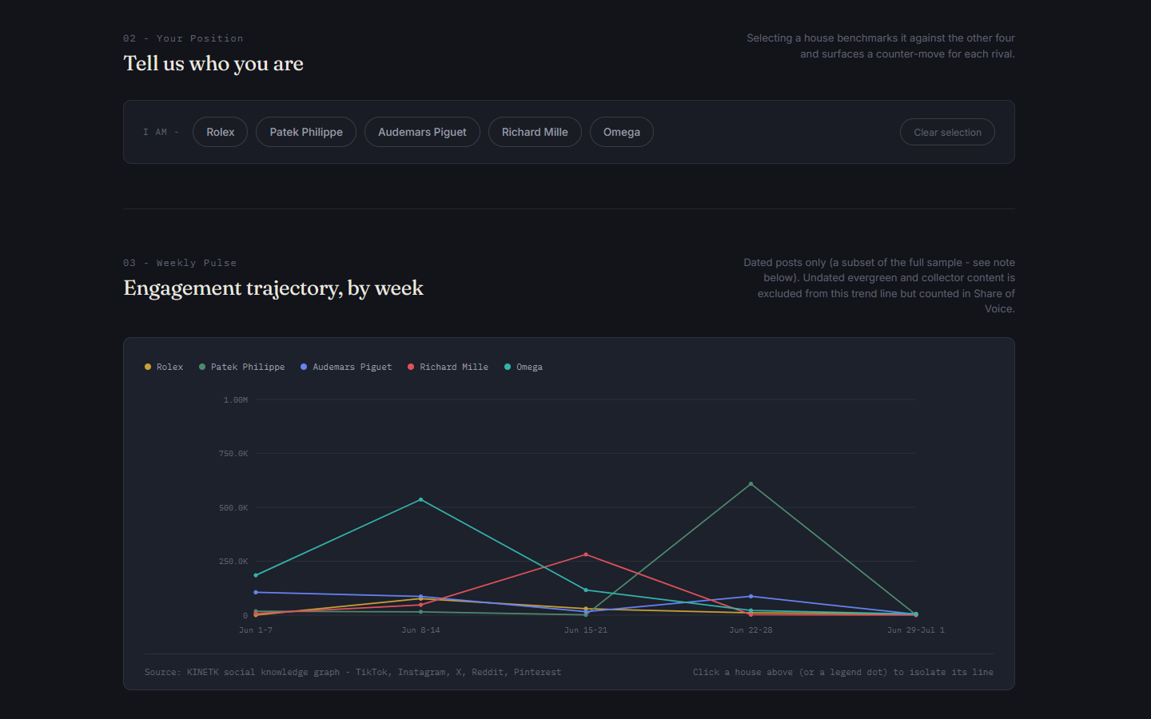Click Audemars Piguet's data point at Jun 22-28
The width and height of the screenshot is (1151, 719).
(x=751, y=596)
